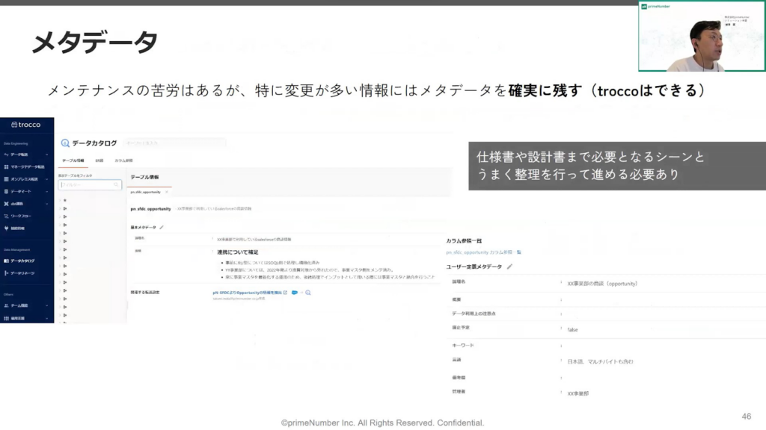Open the pn_sfdc_opportunity カラム参照 link
The image size is (766, 430).
point(479,252)
